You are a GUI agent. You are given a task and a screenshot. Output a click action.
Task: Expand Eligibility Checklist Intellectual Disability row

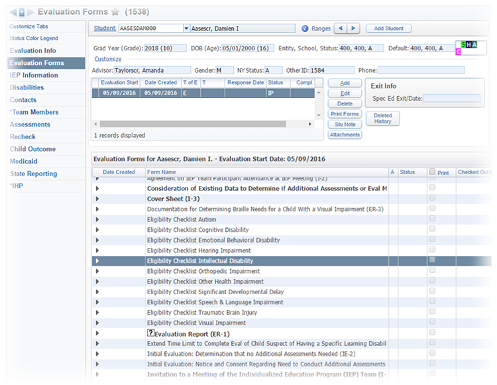coord(97,261)
